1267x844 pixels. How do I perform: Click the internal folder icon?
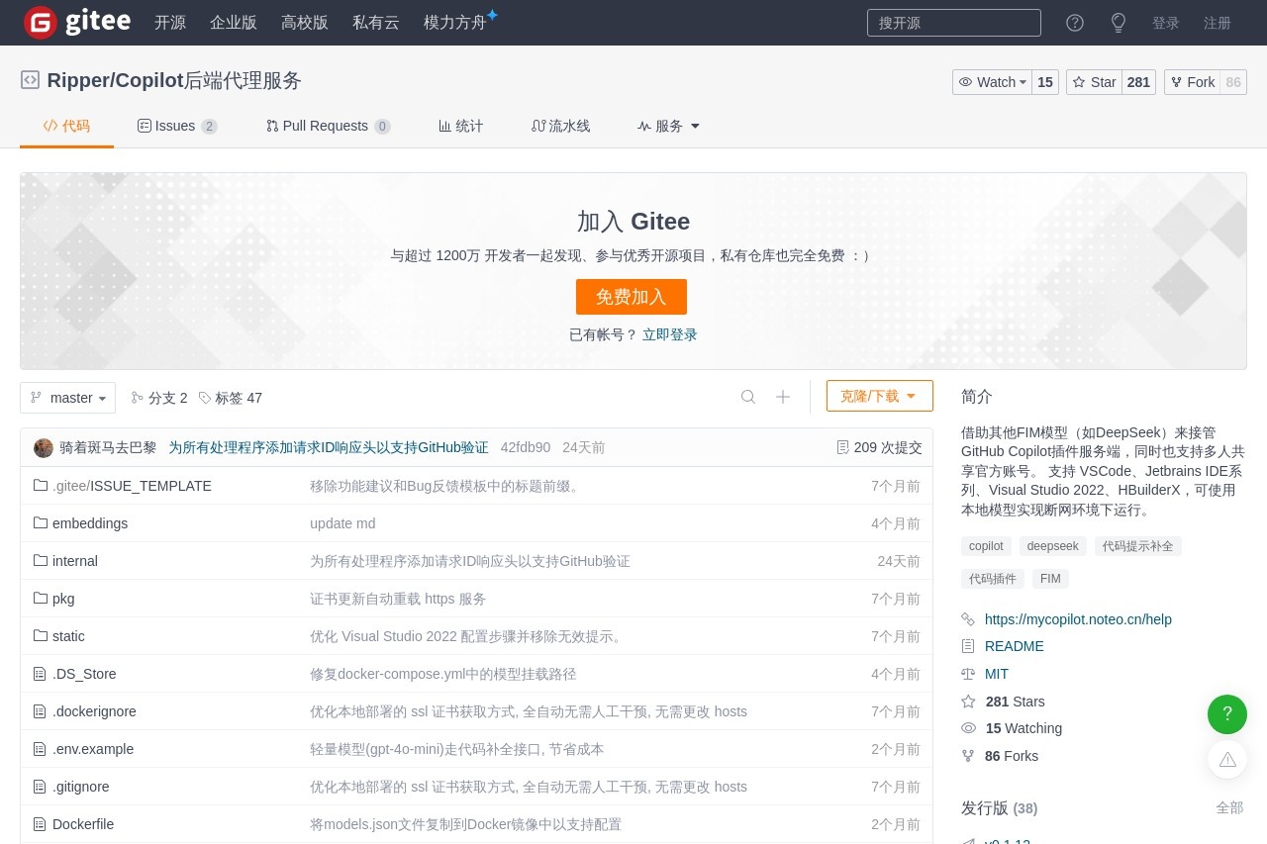(41, 560)
